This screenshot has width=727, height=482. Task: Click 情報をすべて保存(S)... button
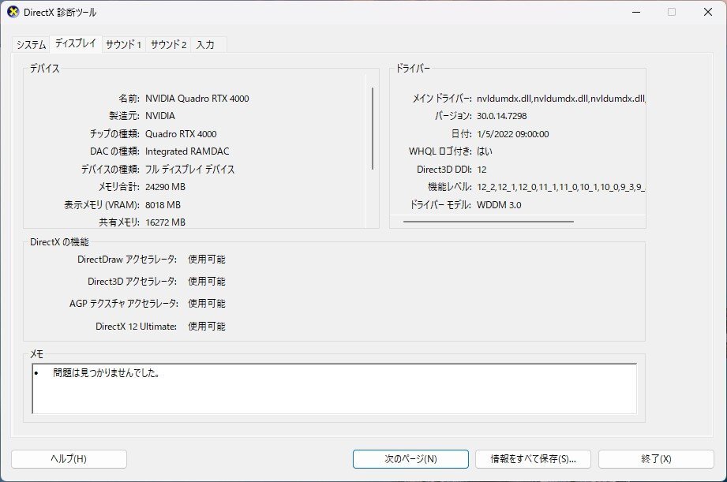click(x=533, y=459)
